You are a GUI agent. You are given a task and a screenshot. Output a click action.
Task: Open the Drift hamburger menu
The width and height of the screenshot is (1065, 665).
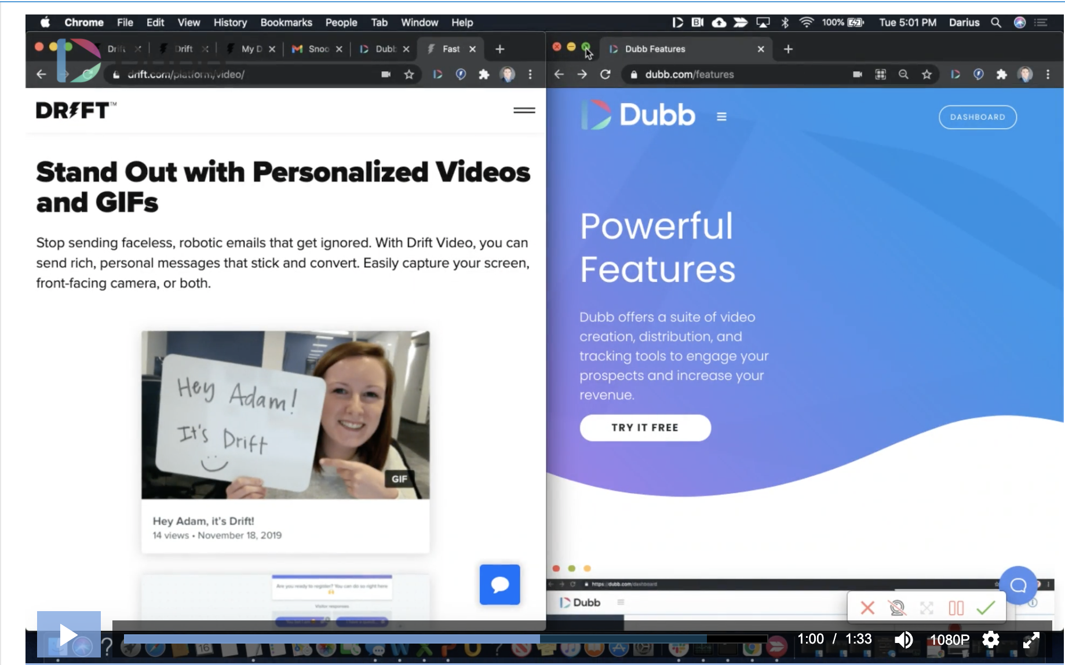click(524, 110)
